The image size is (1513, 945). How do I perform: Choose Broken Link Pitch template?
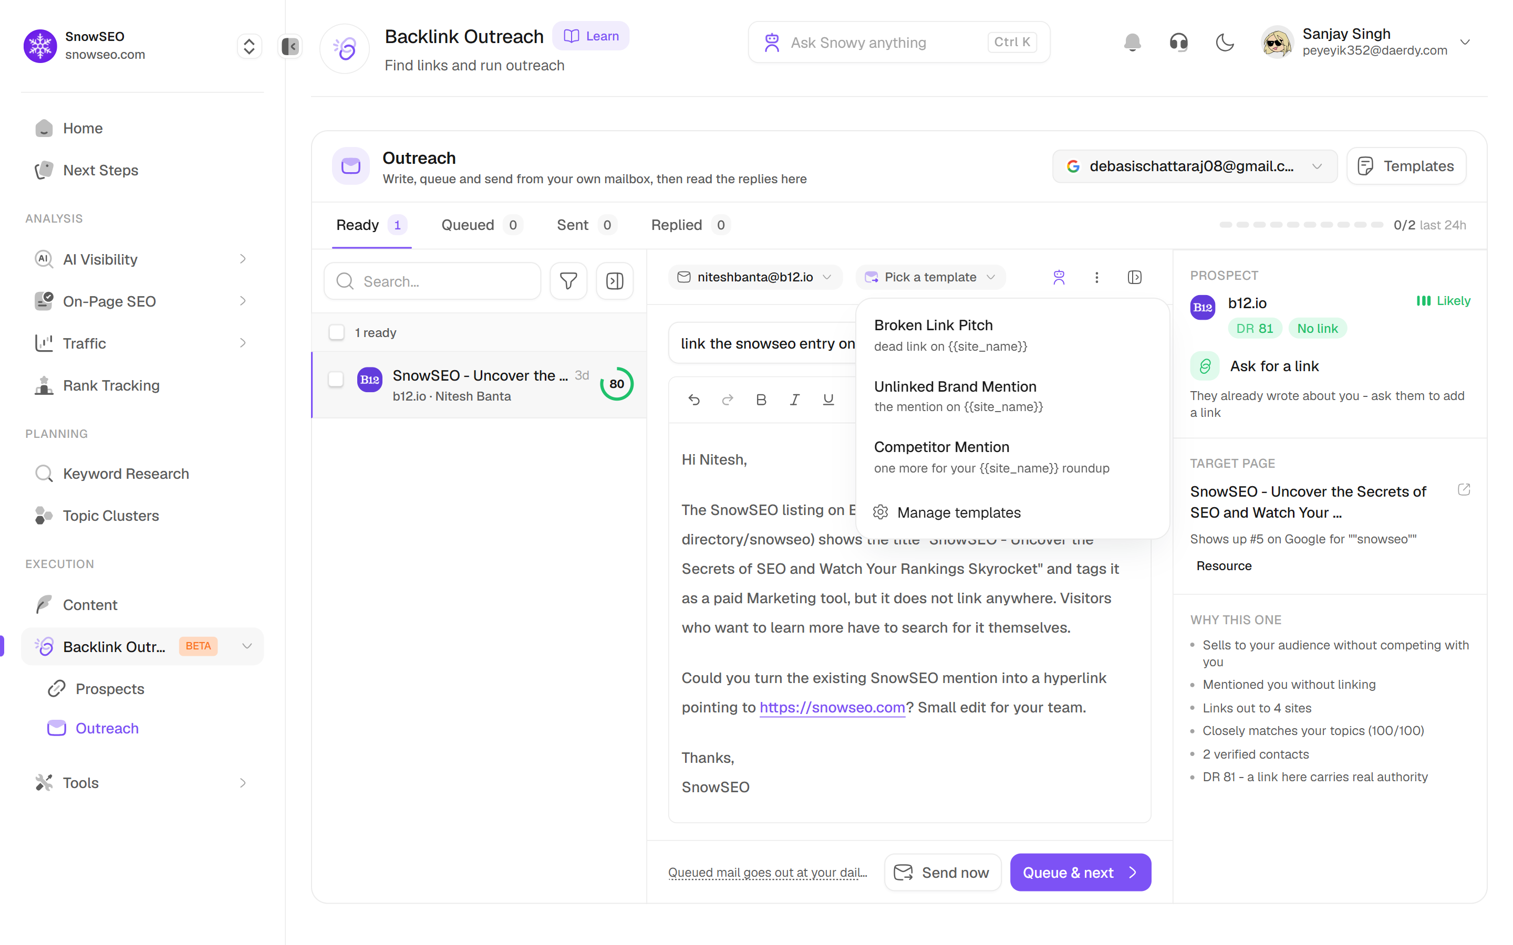pyautogui.click(x=1013, y=335)
